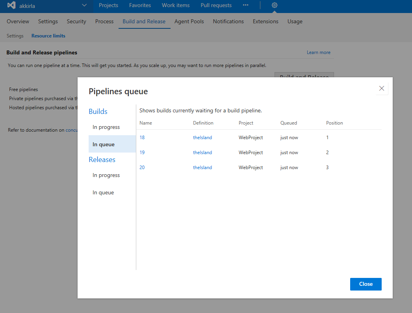Click the Build and Release pipelines heading

click(x=42, y=52)
